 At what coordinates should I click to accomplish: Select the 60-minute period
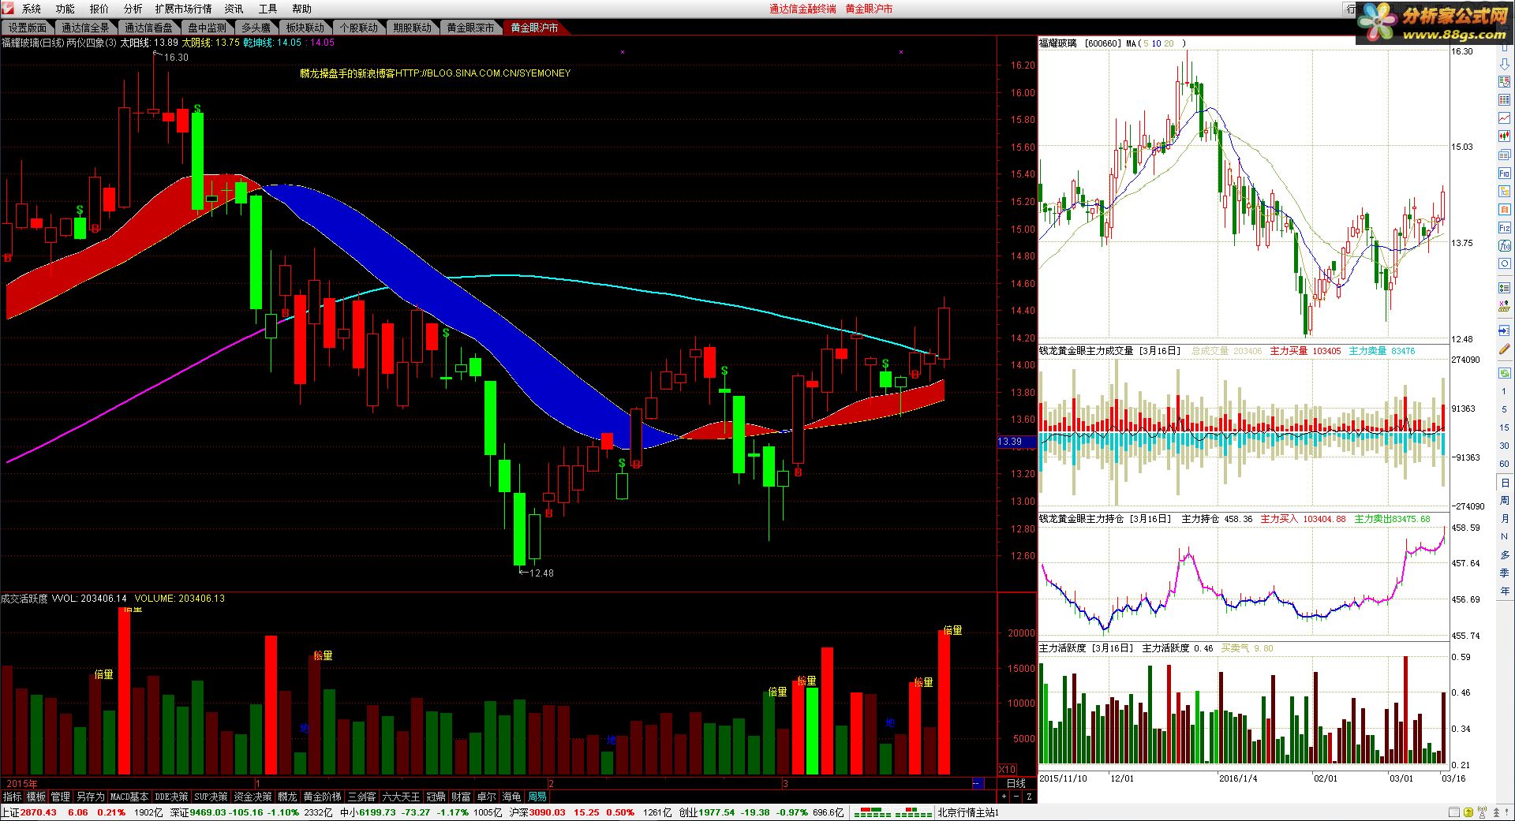(x=1504, y=464)
